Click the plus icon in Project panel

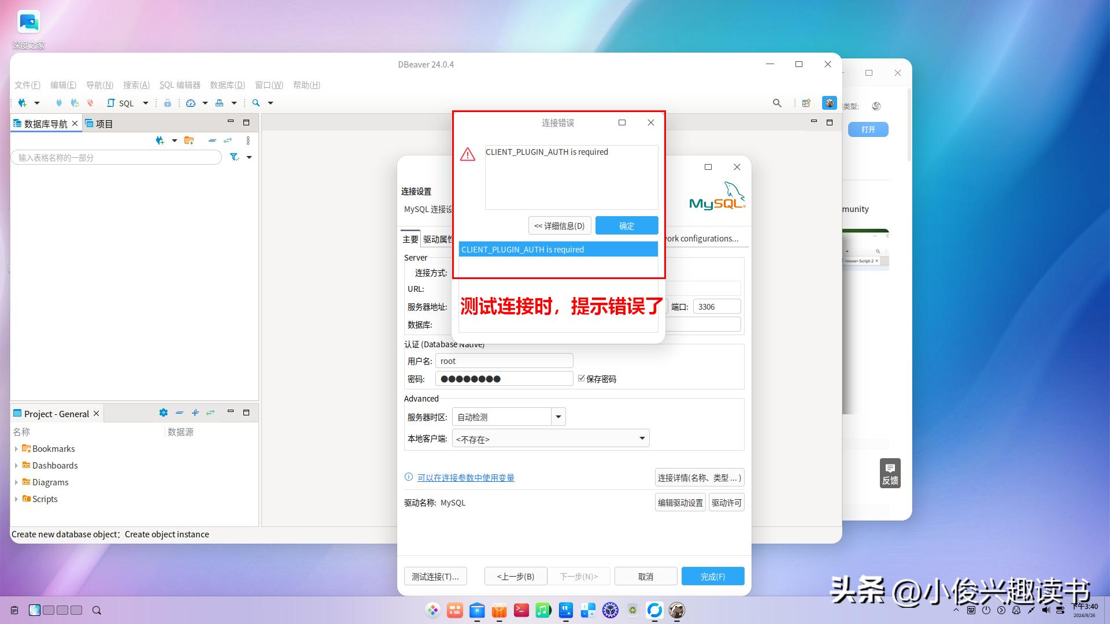pos(195,413)
